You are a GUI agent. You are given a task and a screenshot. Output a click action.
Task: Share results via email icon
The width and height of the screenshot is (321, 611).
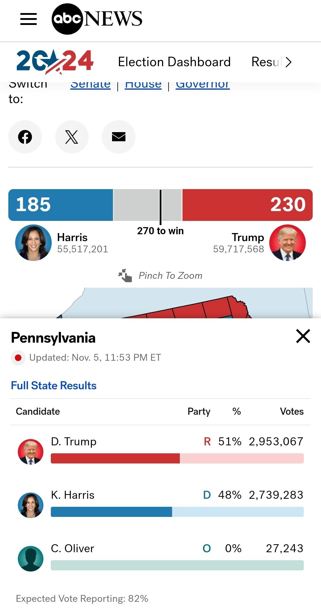119,137
